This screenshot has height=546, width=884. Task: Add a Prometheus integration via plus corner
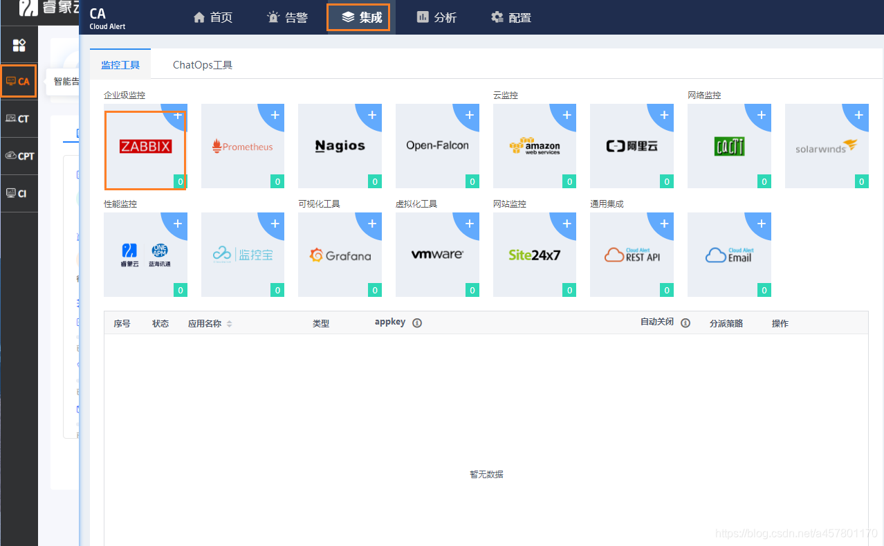click(275, 115)
